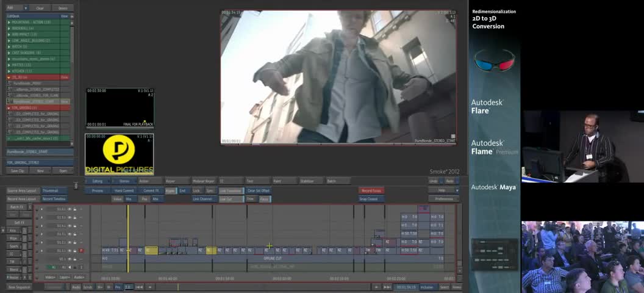Hide topmost track S1.6.1 with eye icon
Screen dimensions: 644x293
click(70, 209)
